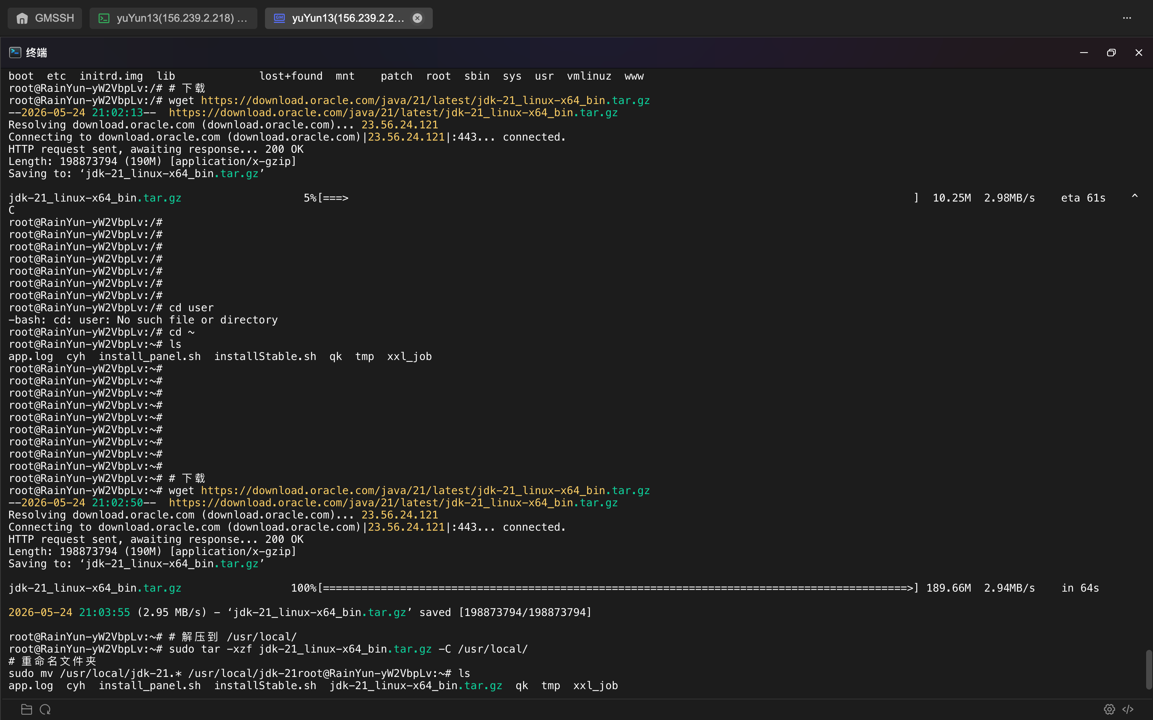Click the chat bubble icon at bottom
Image resolution: width=1153 pixels, height=720 pixels.
pos(45,709)
